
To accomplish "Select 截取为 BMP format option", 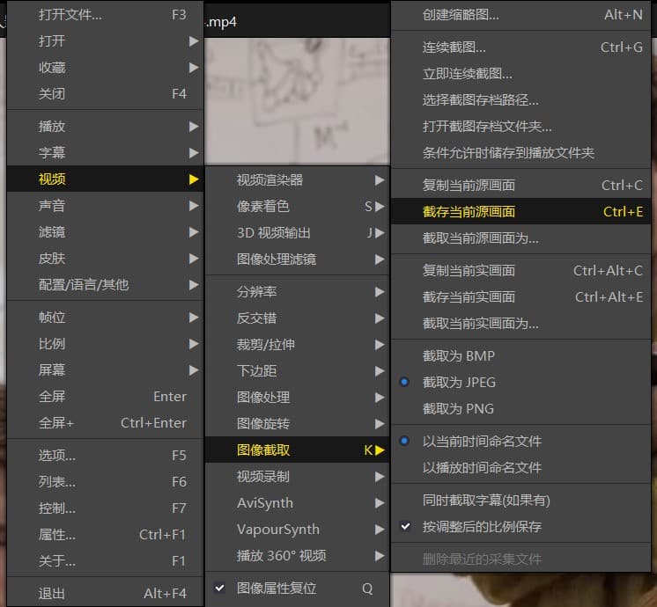I will 458,356.
